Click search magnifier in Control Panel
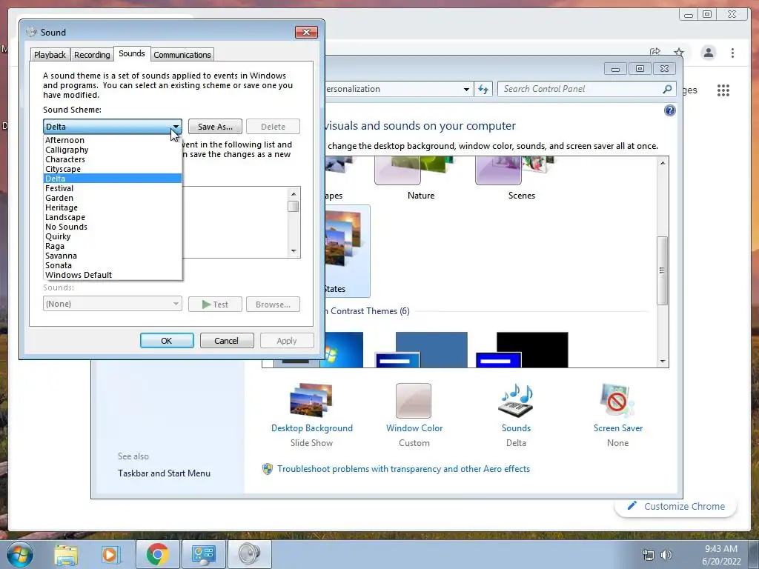The image size is (759, 569). 668,89
